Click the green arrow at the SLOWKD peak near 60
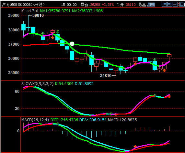Image resolution: width=185 pixels, height=153 pixels. [33, 87]
